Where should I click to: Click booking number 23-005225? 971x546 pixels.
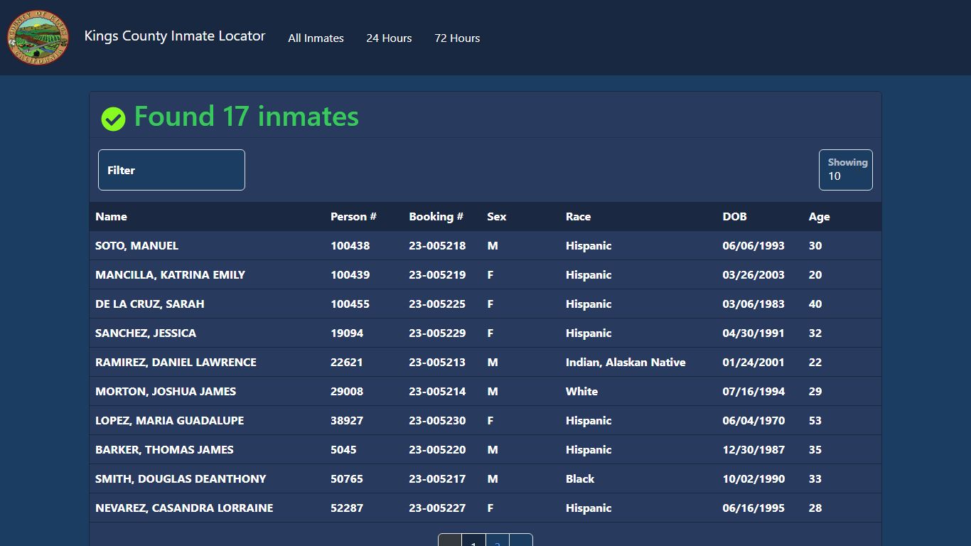pos(437,304)
